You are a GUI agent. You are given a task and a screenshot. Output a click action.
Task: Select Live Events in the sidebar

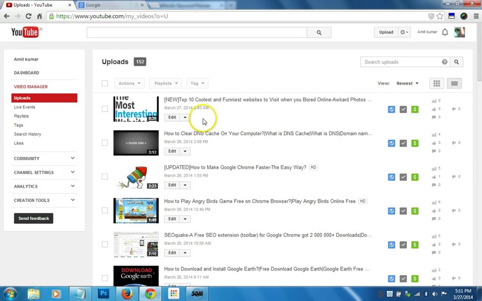[x=25, y=107]
